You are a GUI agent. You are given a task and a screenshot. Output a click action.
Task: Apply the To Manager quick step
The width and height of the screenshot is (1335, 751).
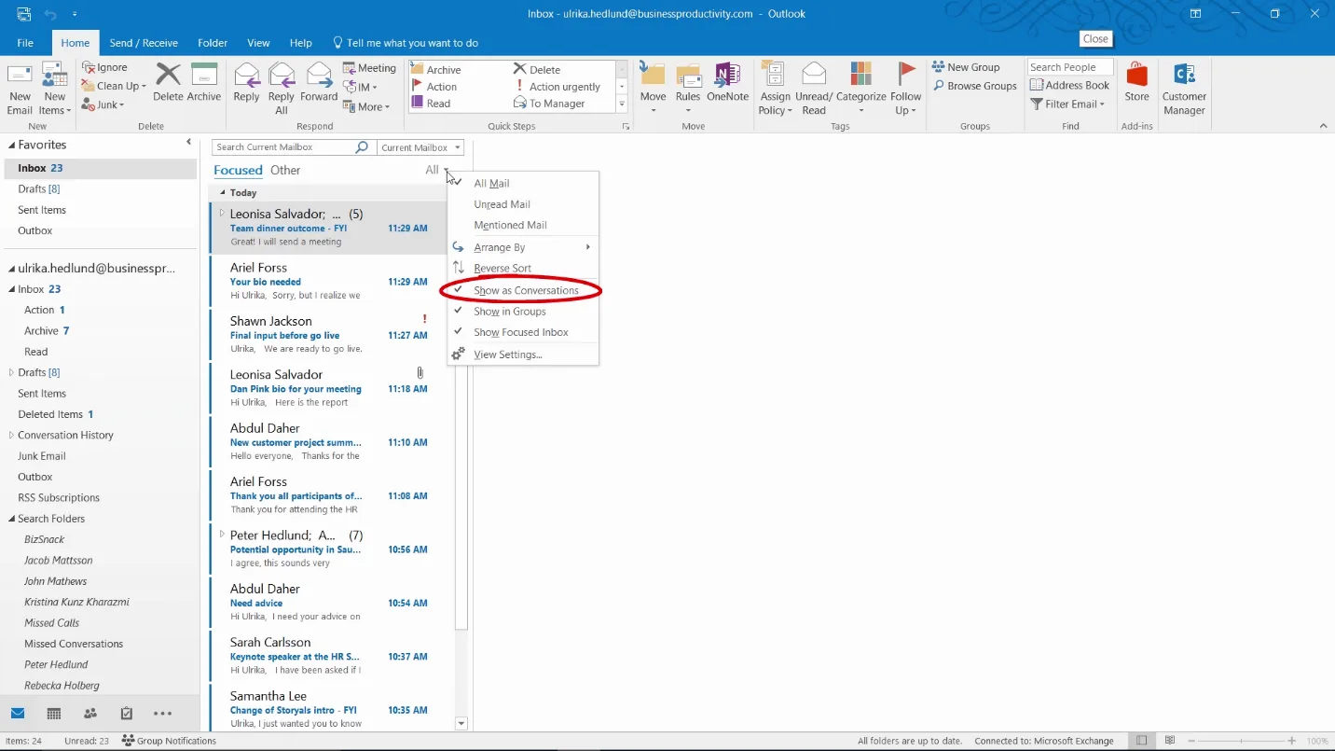pyautogui.click(x=549, y=104)
